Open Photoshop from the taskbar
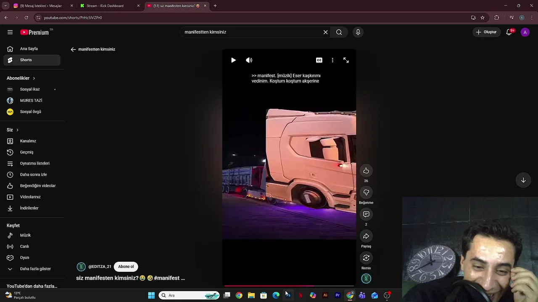Screen dimensions: 538x302 pos(288,295)
